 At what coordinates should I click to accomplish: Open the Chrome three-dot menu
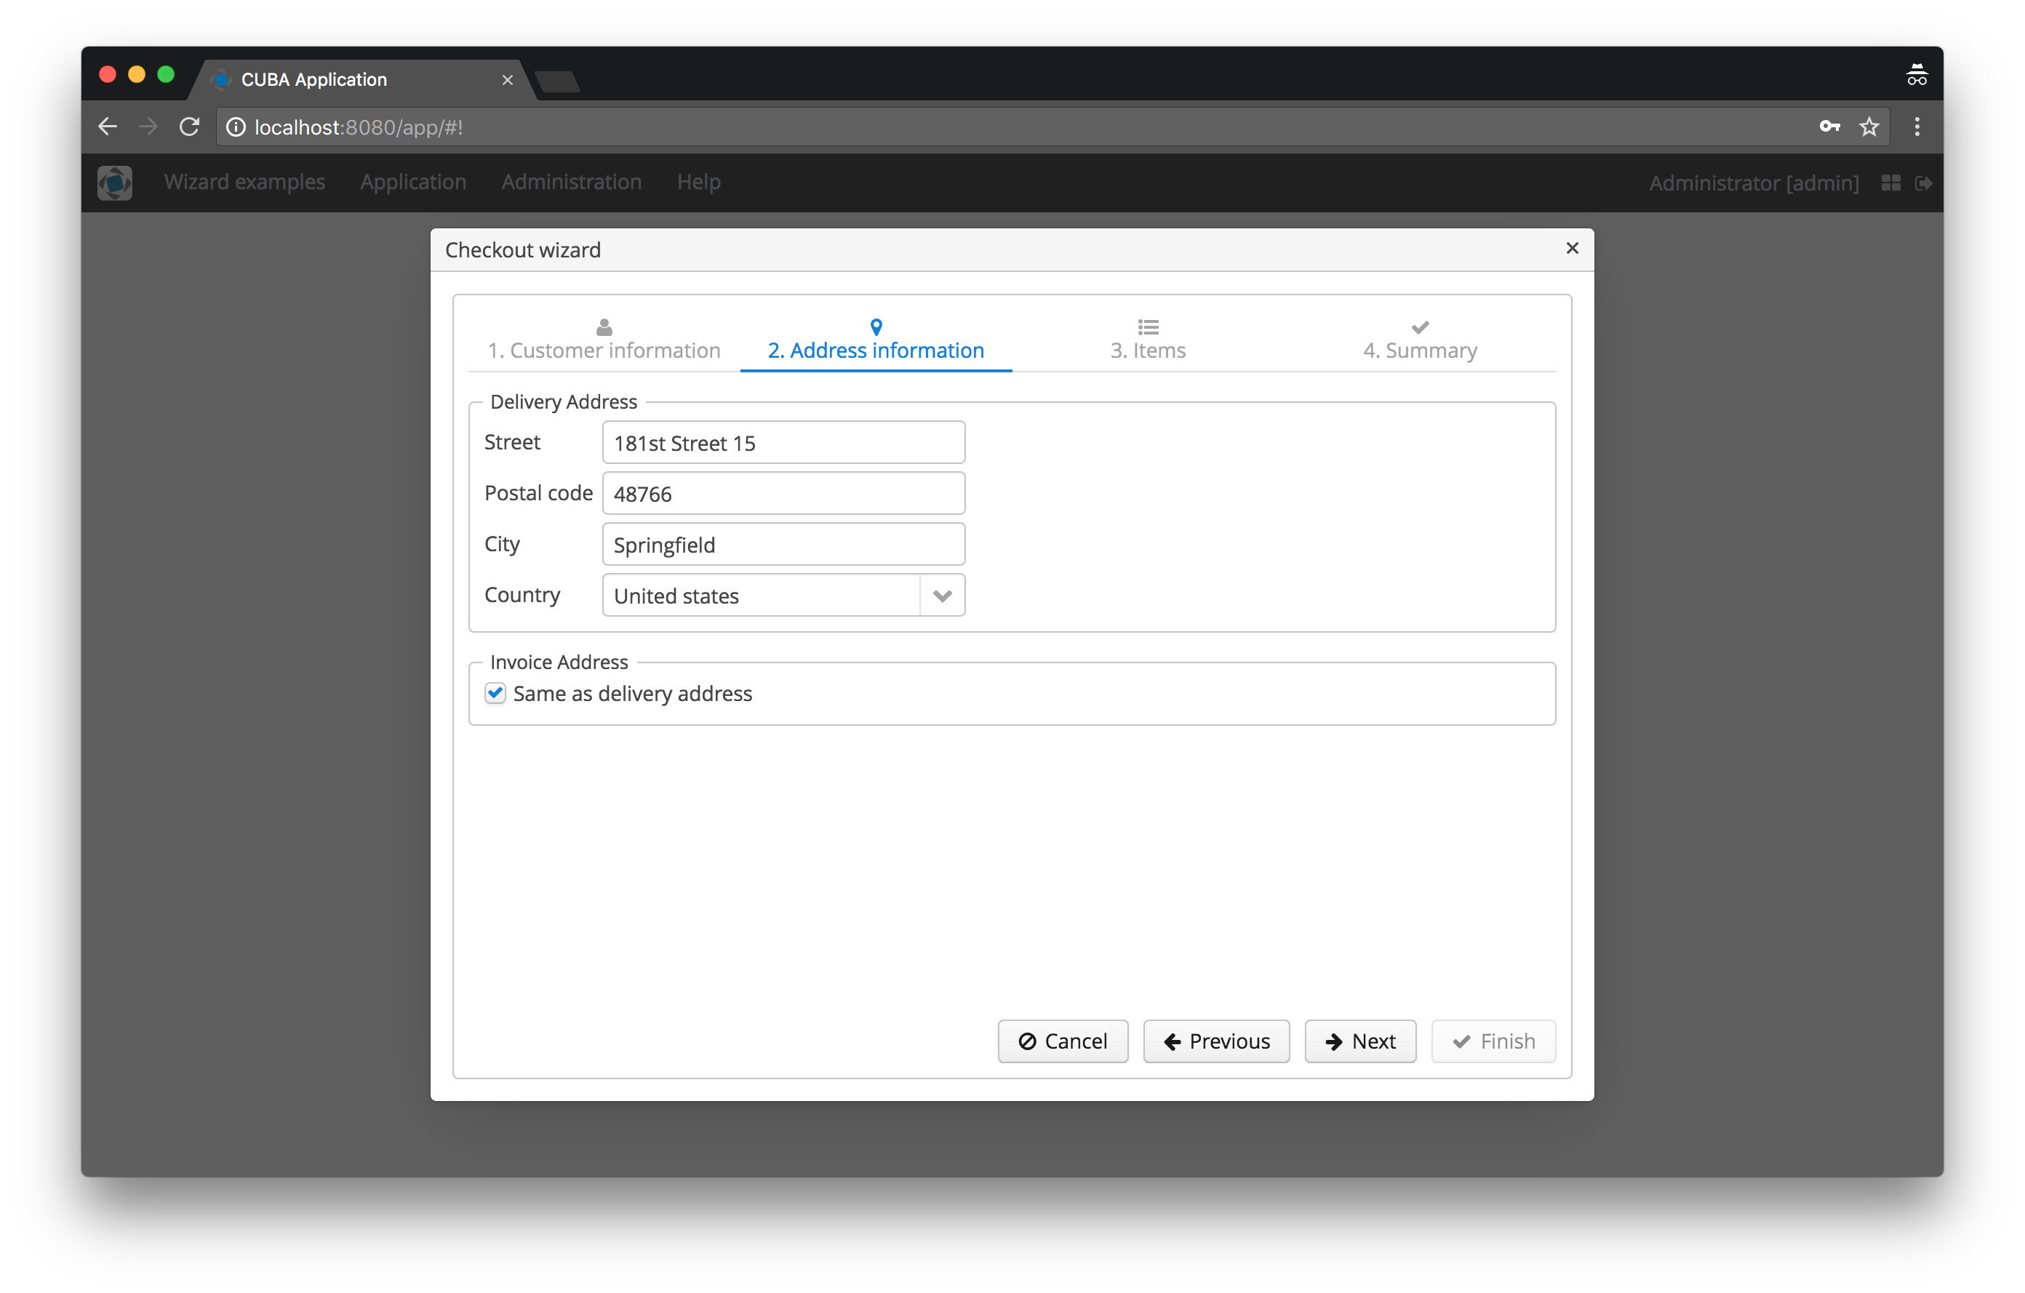click(x=1917, y=127)
